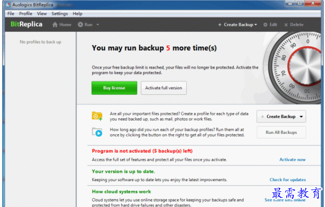Click 'How cloud systems work' heading

pos(122,191)
